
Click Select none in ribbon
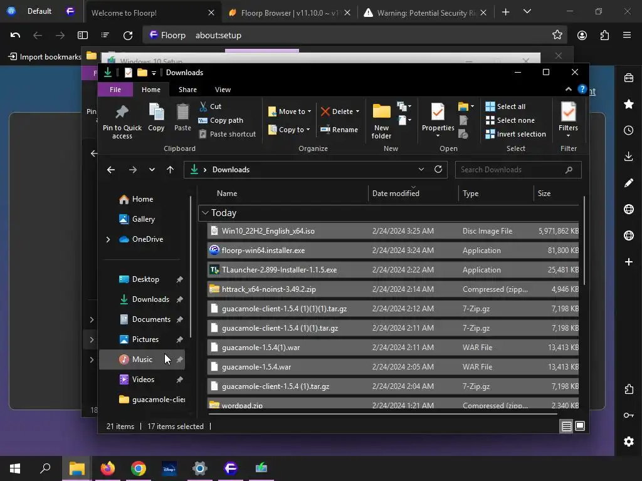(510, 120)
